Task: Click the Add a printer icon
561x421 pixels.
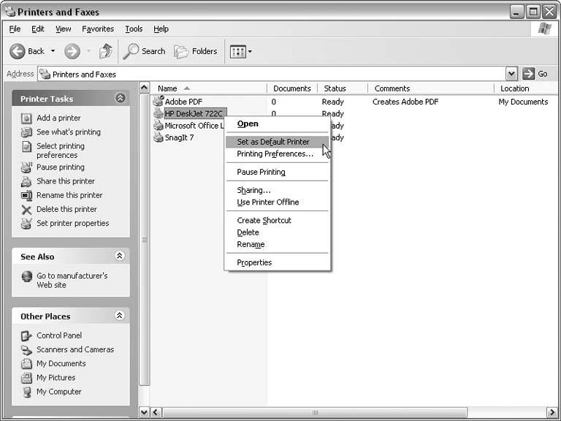Action: point(27,118)
